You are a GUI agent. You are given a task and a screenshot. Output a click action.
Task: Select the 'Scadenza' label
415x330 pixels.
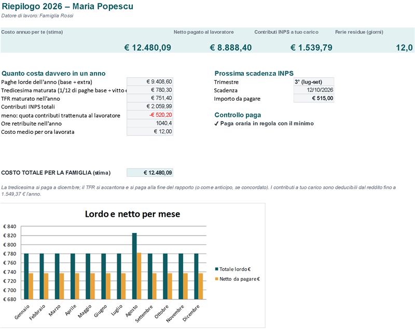coord(226,90)
